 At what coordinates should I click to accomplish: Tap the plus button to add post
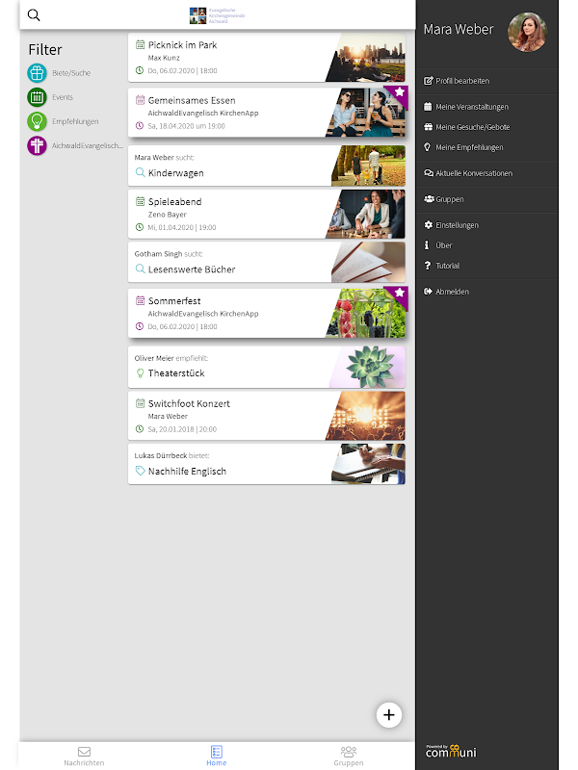pos(389,715)
